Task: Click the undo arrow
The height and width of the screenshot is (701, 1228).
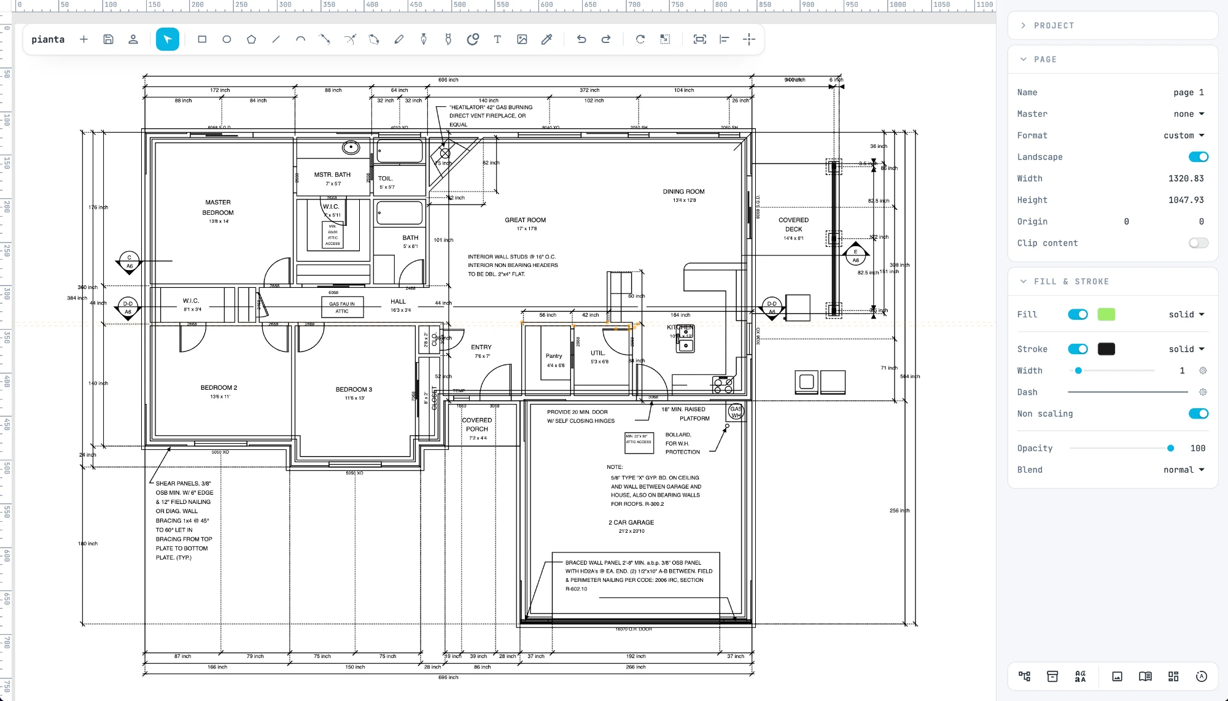Action: coord(581,39)
